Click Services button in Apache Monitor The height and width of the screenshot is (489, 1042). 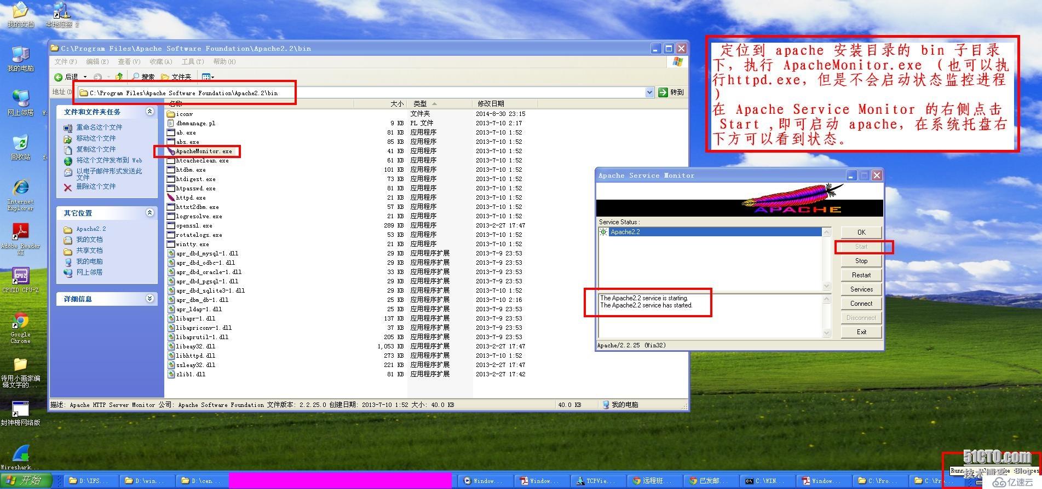click(x=861, y=289)
